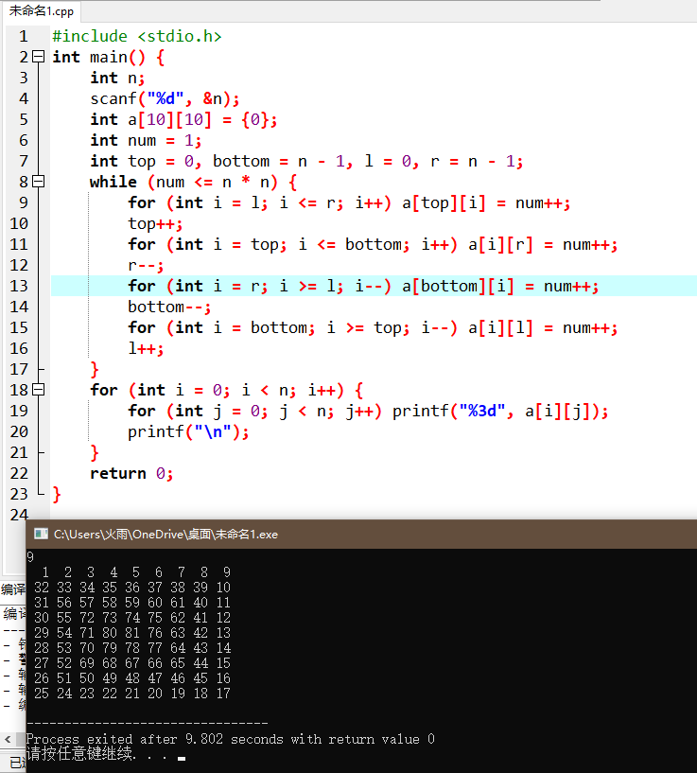
Task: Click the left arrow of bottom scrollbar
Action: (8, 740)
